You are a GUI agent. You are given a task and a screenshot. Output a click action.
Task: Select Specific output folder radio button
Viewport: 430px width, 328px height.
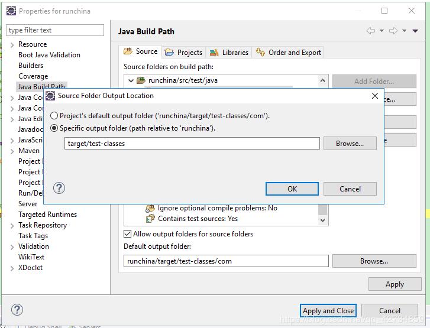point(54,128)
